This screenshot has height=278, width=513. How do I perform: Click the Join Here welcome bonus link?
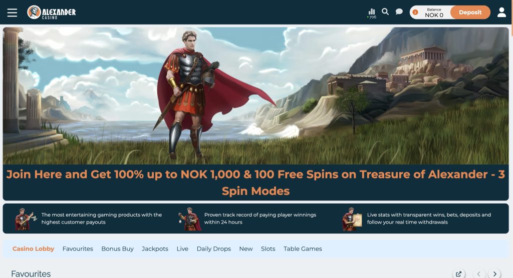256,182
